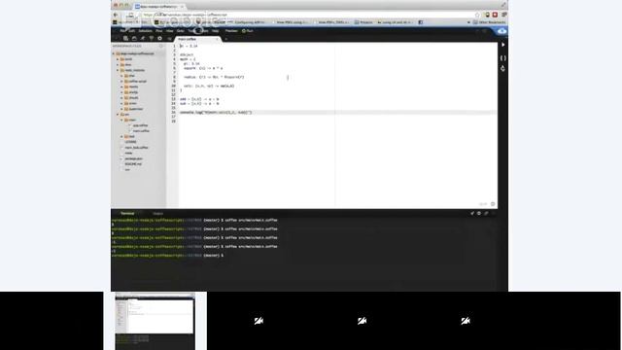Collapse the node_modules folder arrow
The image size is (622, 350).
118,70
